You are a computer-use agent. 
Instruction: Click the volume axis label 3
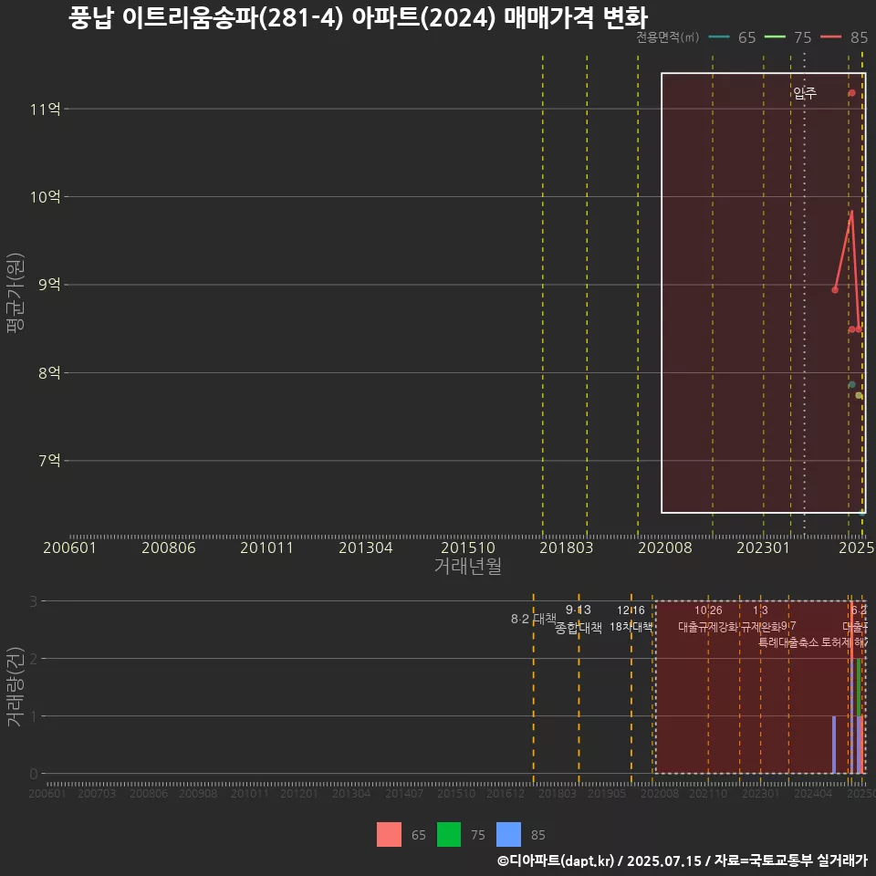(x=34, y=601)
